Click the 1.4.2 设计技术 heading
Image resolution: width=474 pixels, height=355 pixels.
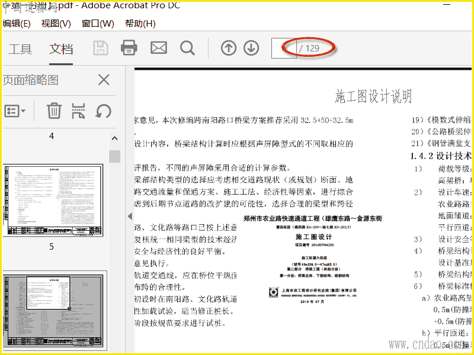click(441, 156)
